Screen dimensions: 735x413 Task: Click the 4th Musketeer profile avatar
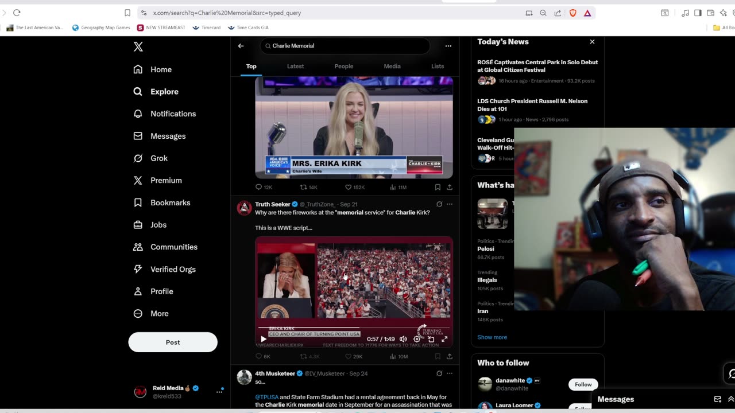[245, 377]
